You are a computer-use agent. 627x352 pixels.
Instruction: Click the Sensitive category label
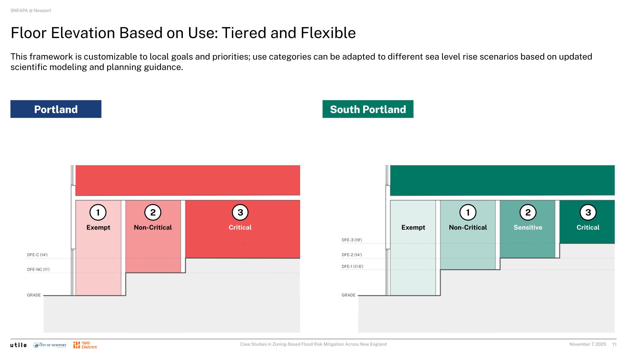(528, 227)
